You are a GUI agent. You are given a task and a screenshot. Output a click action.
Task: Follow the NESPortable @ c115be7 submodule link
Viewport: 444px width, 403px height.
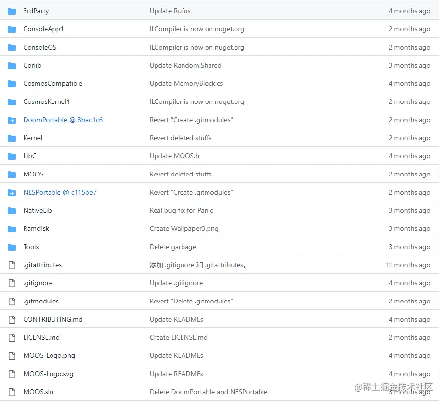tap(60, 192)
